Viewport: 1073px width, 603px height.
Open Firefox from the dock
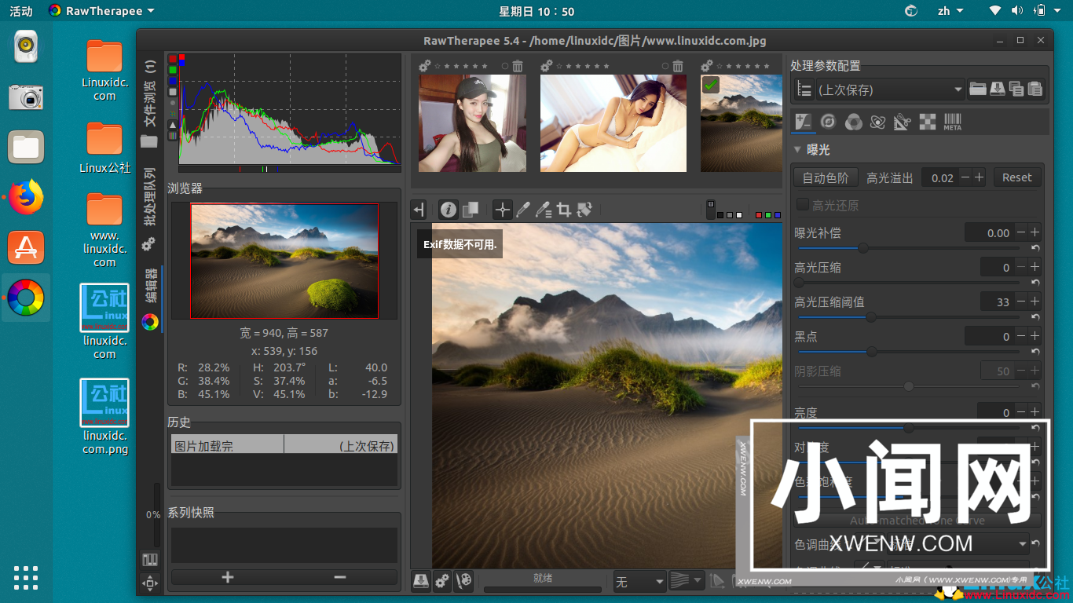tap(26, 196)
